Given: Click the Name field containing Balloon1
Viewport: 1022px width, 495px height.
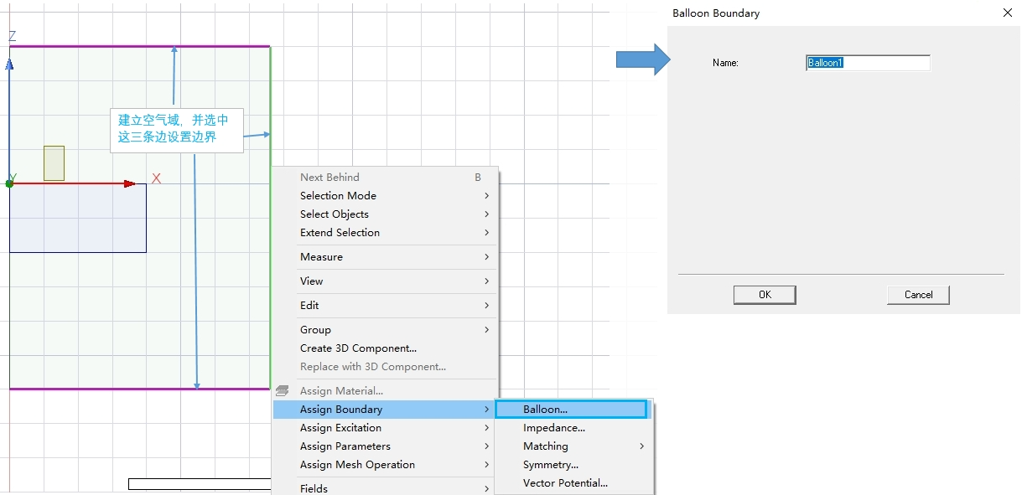Looking at the screenshot, I should click(x=868, y=63).
